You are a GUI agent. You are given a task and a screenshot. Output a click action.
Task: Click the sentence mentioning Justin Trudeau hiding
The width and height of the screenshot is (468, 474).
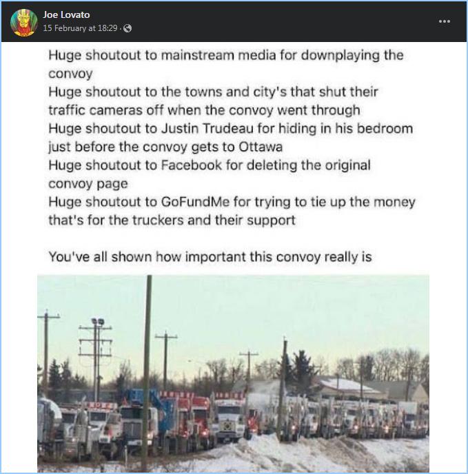[x=230, y=138]
